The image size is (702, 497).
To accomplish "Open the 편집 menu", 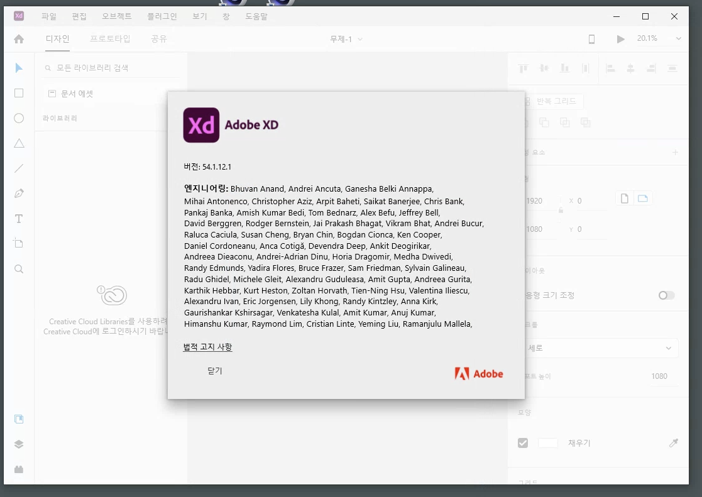I will click(79, 16).
